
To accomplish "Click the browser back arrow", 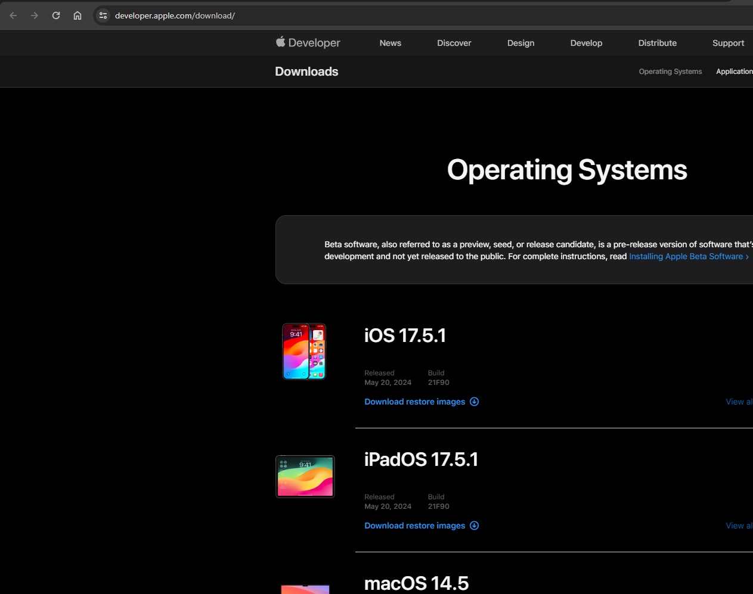I will click(x=13, y=15).
